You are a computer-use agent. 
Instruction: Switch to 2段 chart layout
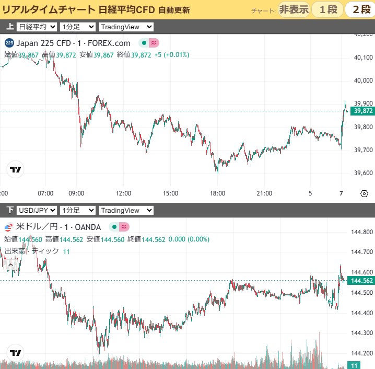click(x=360, y=9)
